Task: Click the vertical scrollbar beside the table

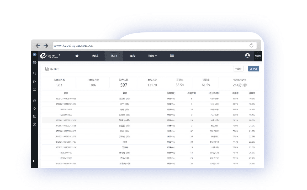Action: pos(262,123)
